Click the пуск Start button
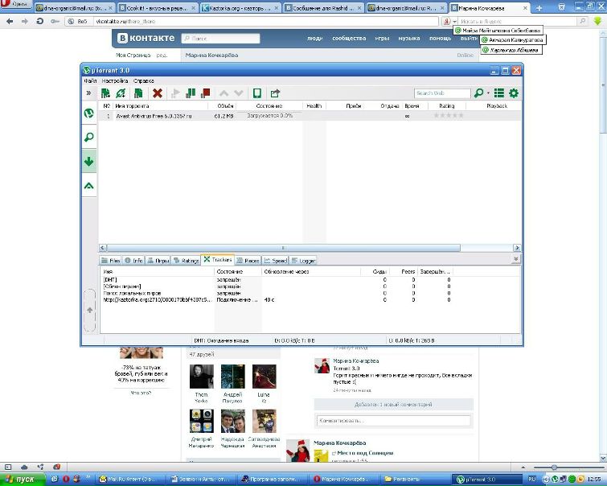The width and height of the screenshot is (607, 486). click(x=23, y=479)
